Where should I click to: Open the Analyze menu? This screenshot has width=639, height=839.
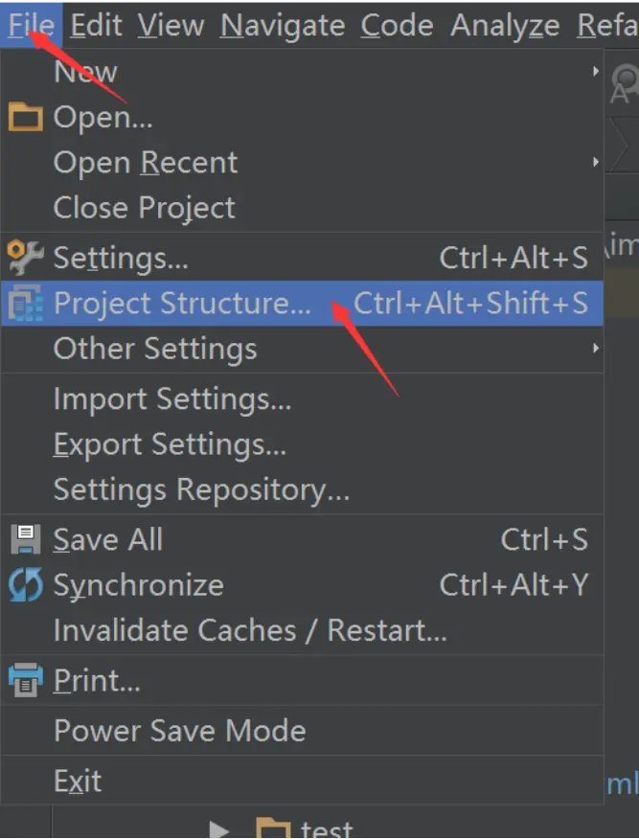505,26
